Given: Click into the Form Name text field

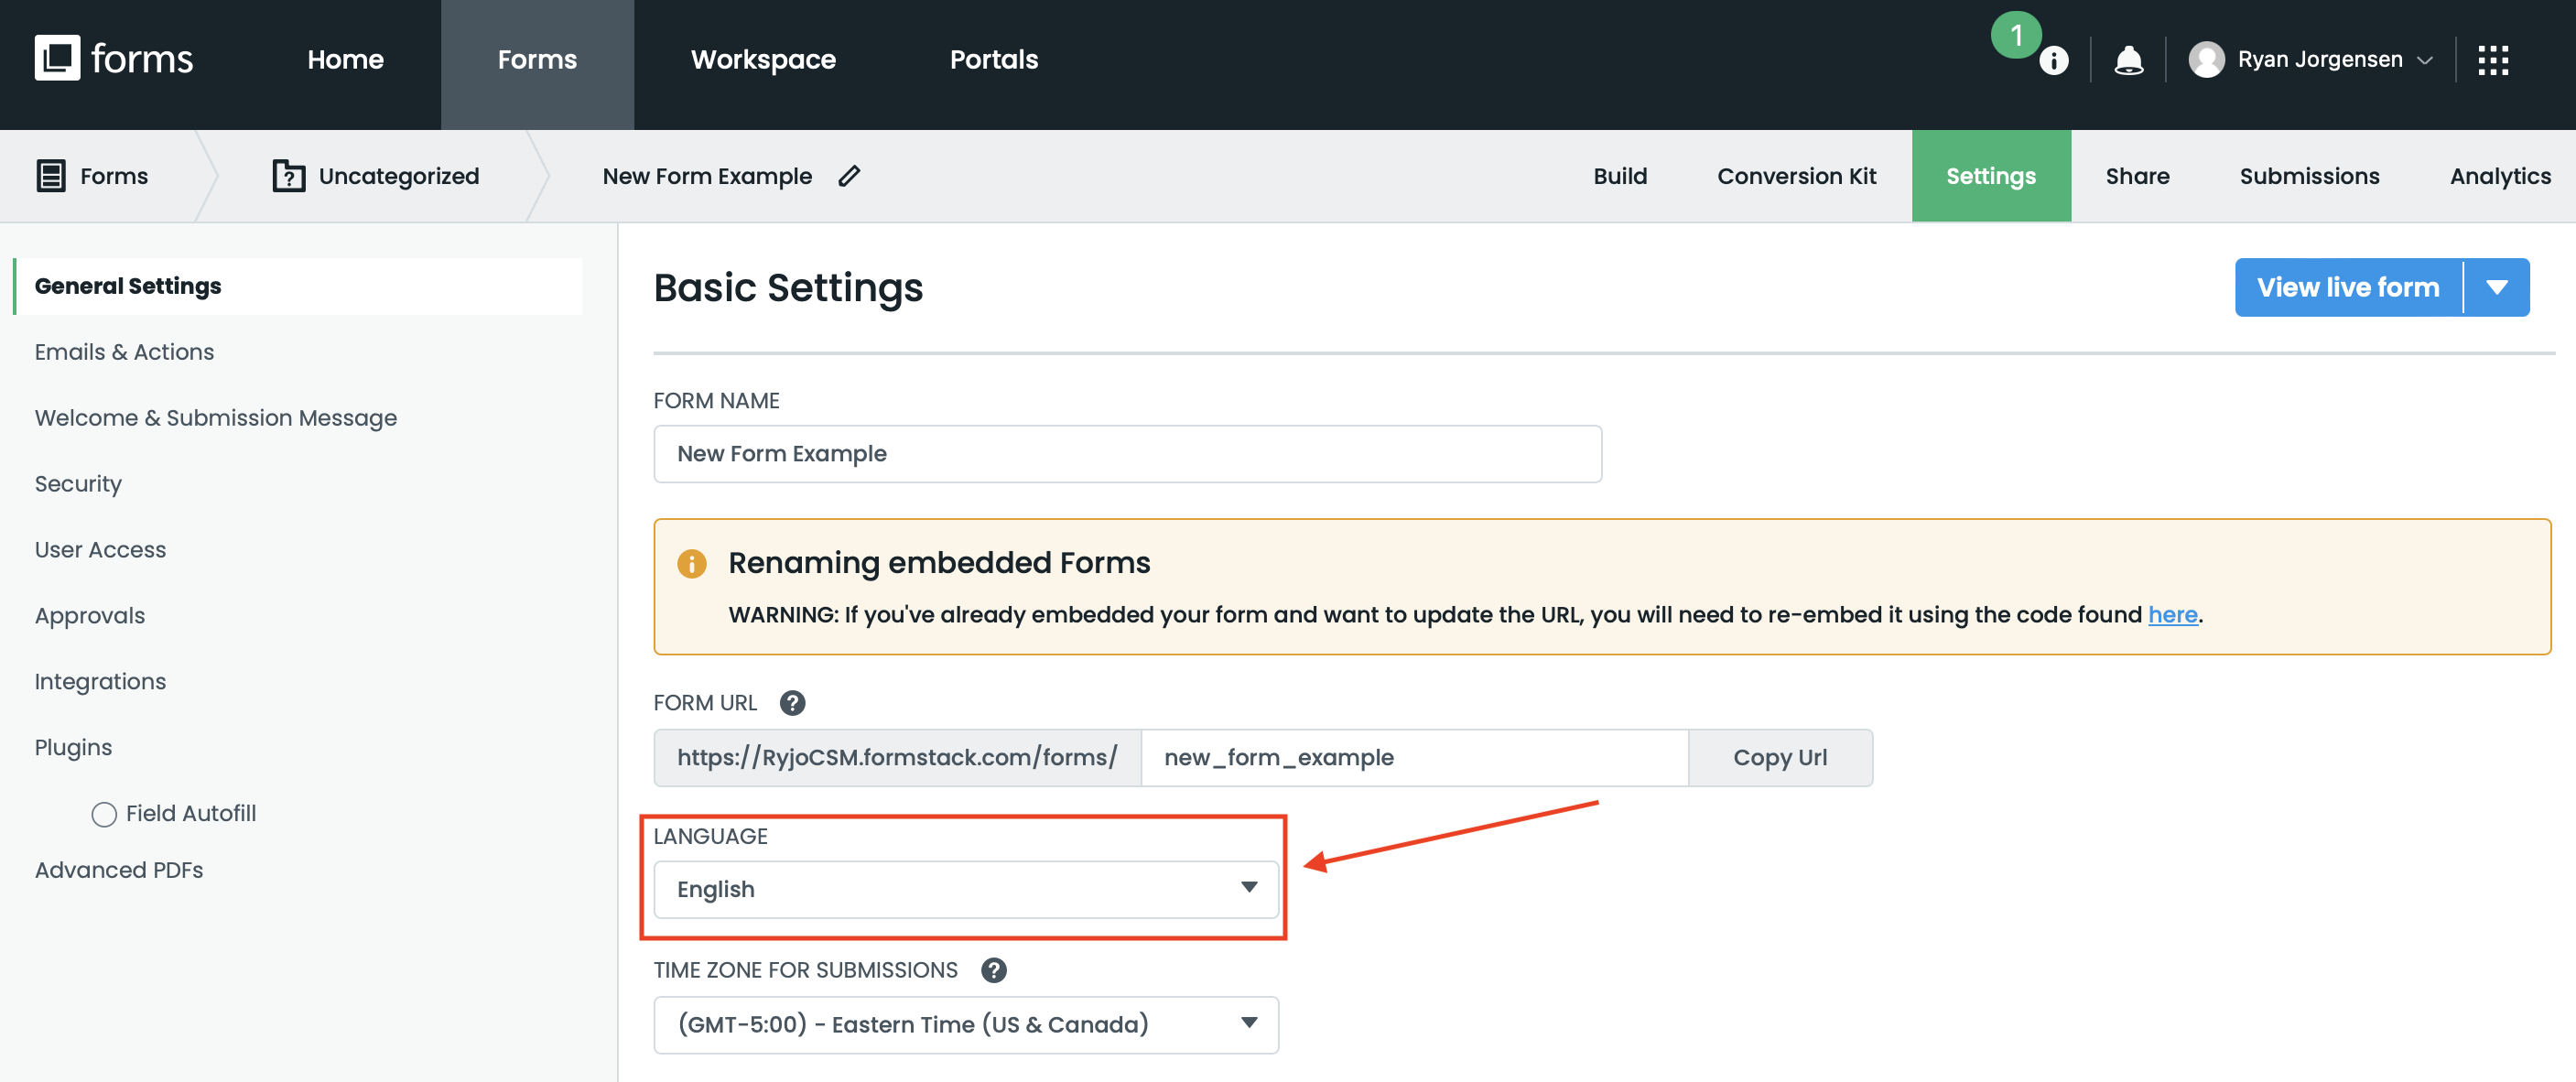Looking at the screenshot, I should (x=1127, y=454).
